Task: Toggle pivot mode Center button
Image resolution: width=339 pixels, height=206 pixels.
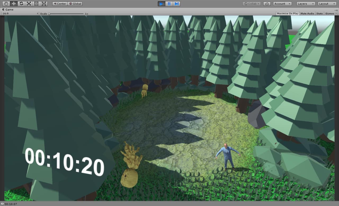Action: (x=60, y=4)
